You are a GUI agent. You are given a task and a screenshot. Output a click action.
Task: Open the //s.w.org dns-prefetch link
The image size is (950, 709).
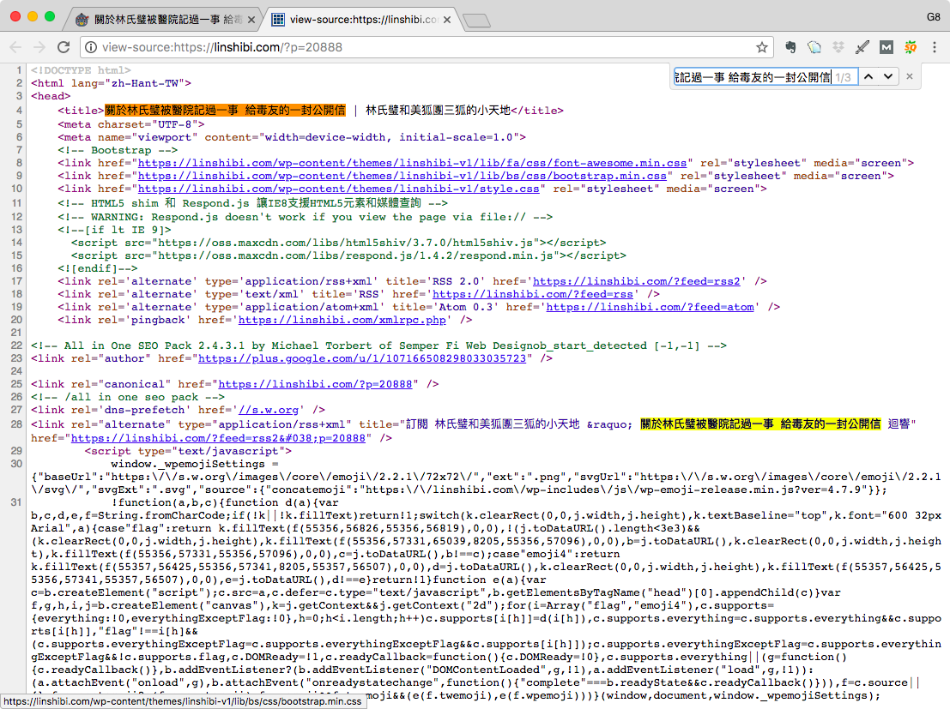tap(269, 410)
